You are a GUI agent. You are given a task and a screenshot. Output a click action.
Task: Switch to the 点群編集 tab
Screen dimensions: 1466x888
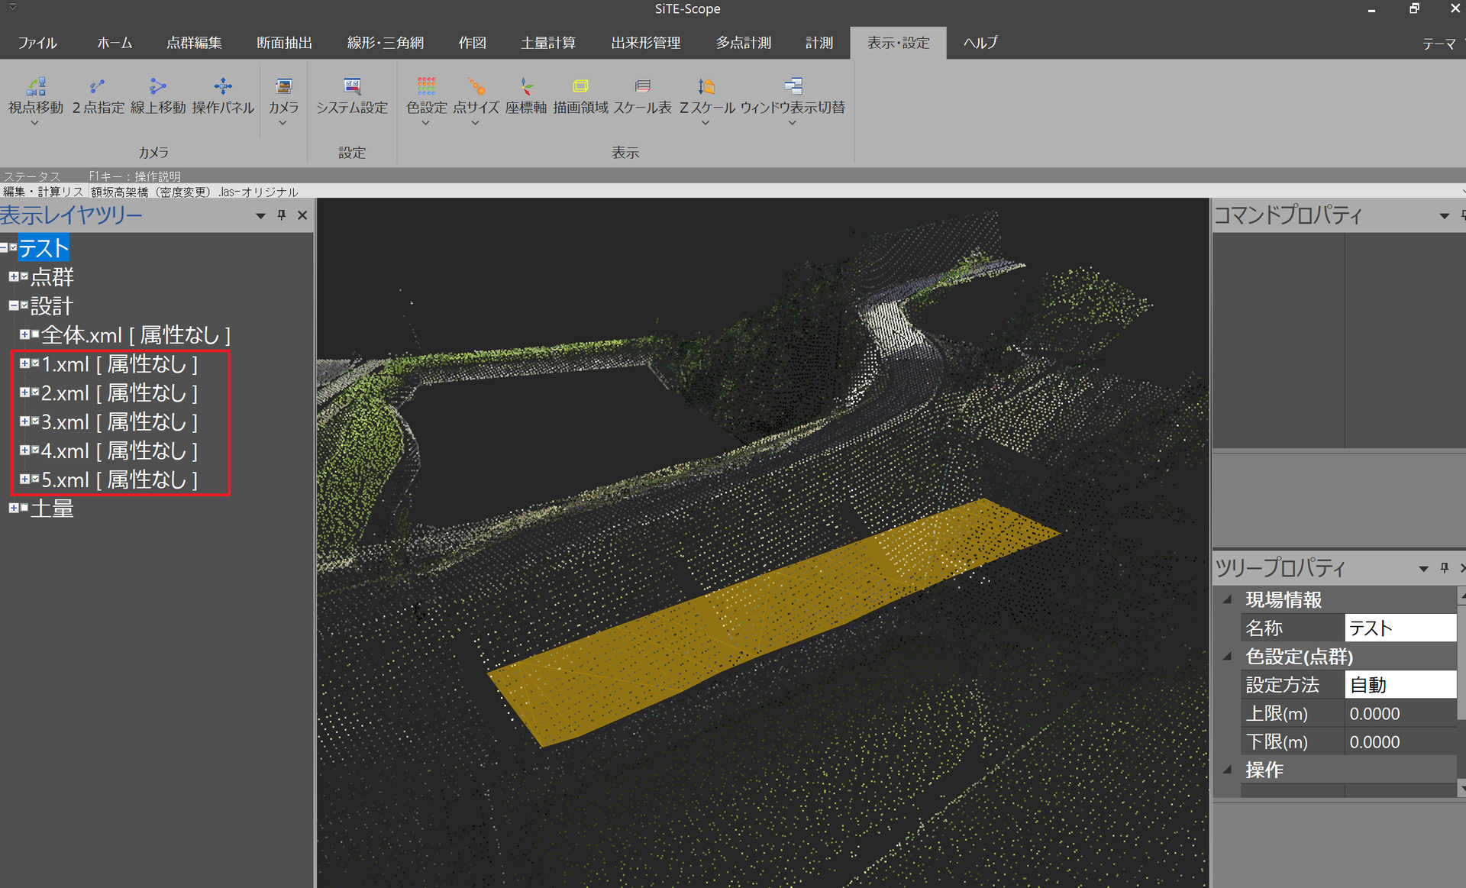point(194,43)
